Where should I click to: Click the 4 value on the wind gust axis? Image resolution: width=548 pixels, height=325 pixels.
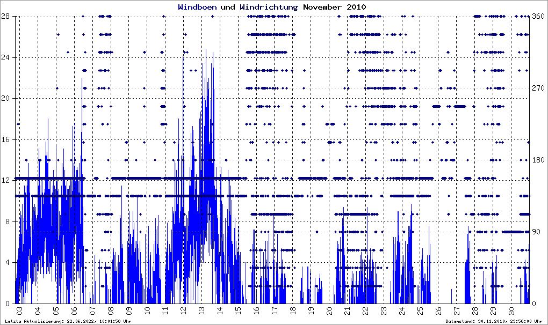click(8, 263)
